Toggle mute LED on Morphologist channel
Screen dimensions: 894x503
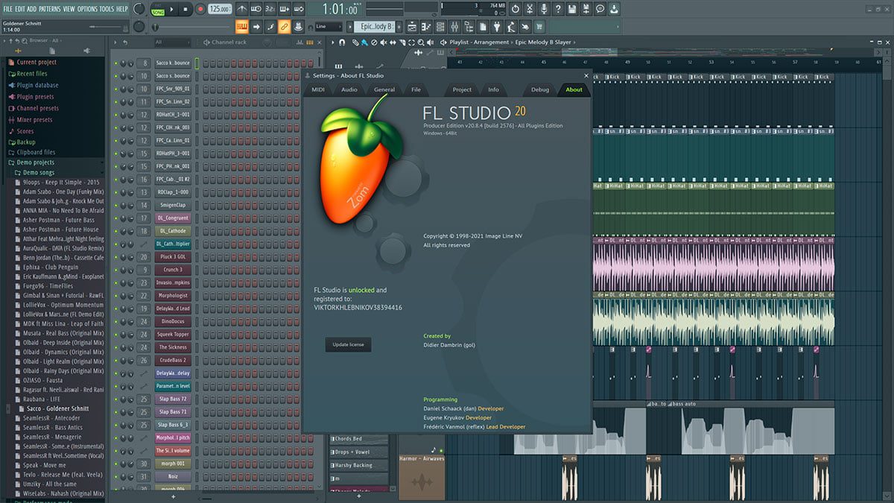[115, 296]
